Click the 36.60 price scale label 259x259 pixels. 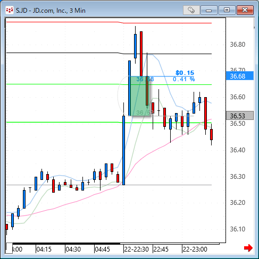point(238,97)
